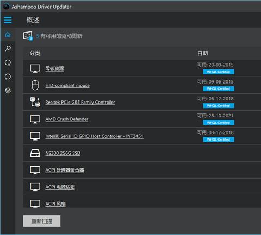This screenshot has width=261, height=235.
Task: Click the disk drive icon beside NS300 SSD
Action: click(x=35, y=153)
